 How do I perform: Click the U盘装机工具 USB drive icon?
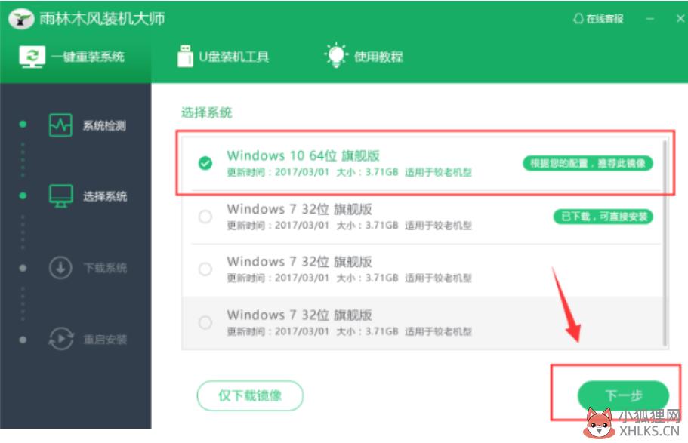point(185,56)
